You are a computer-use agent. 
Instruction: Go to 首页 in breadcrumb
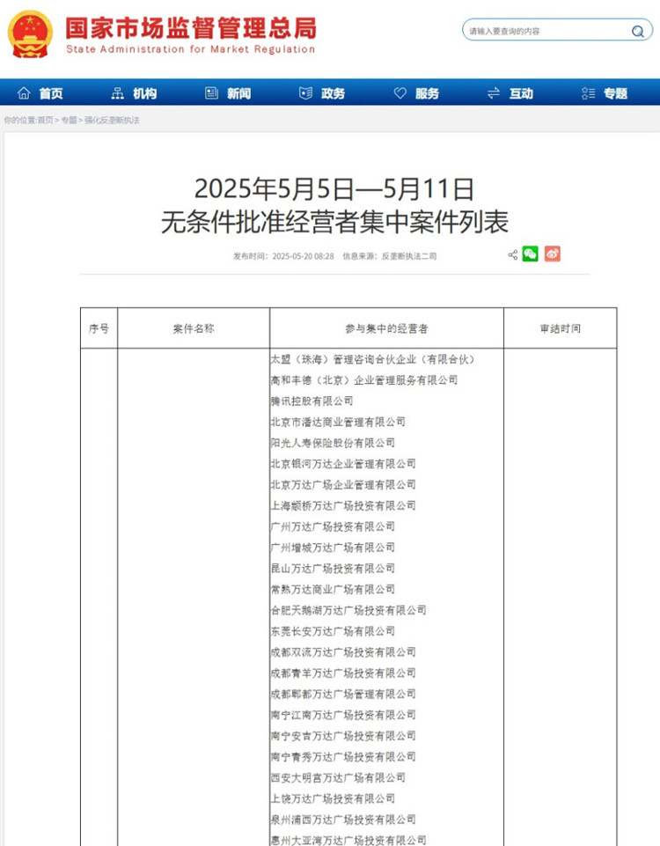coord(45,121)
